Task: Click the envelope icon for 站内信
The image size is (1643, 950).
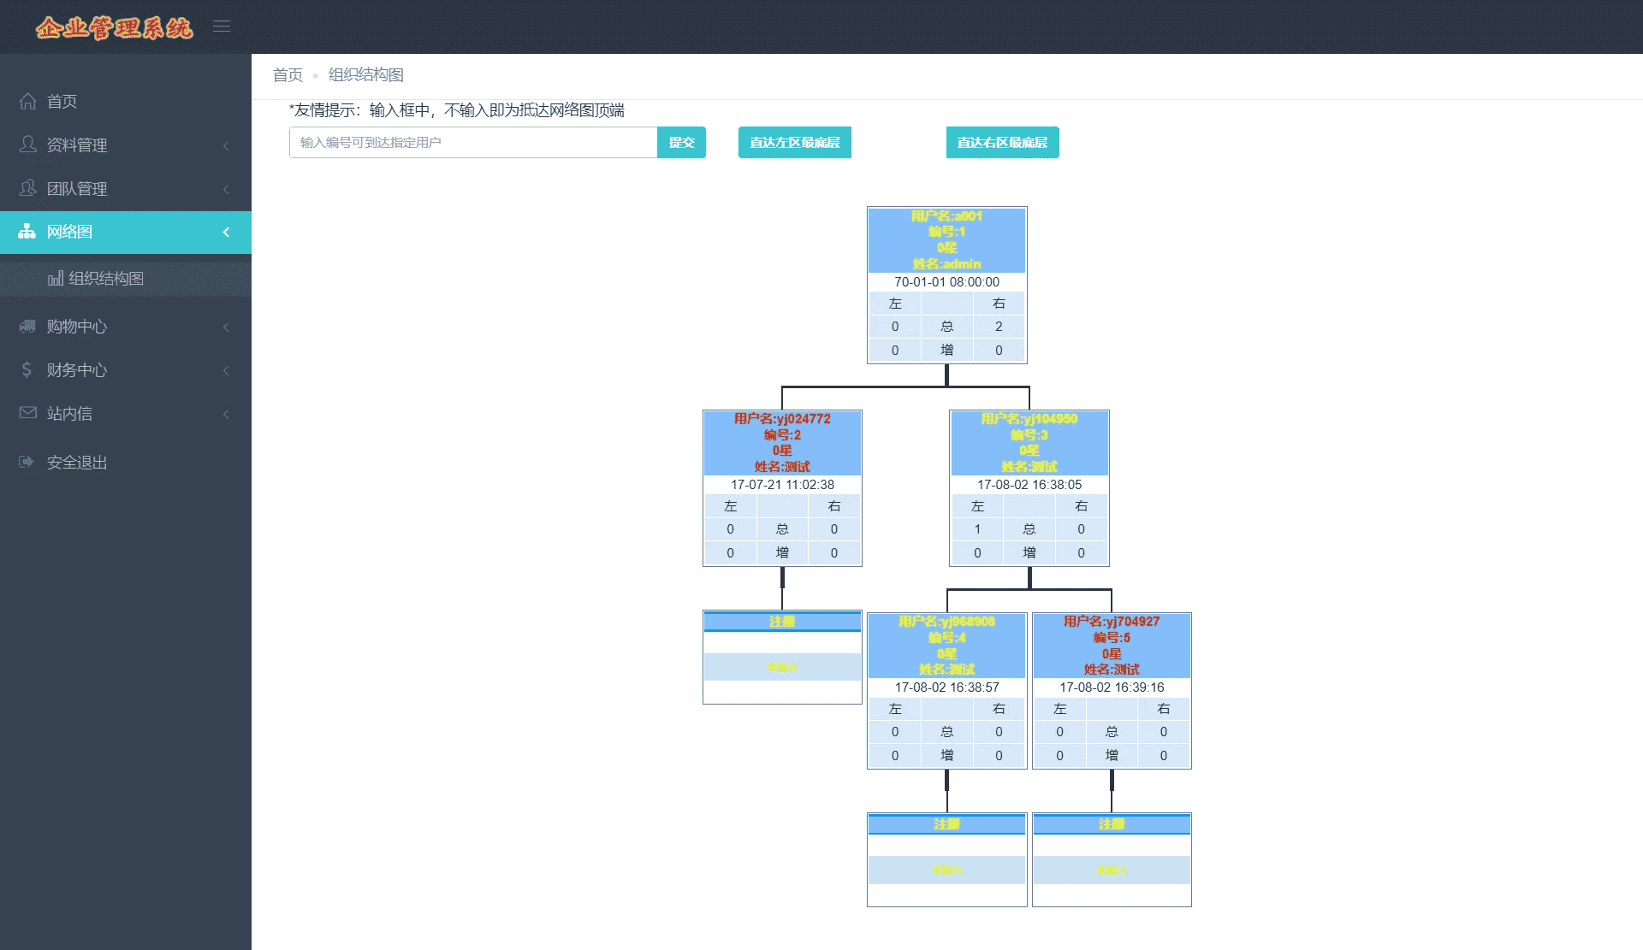Action: [27, 413]
